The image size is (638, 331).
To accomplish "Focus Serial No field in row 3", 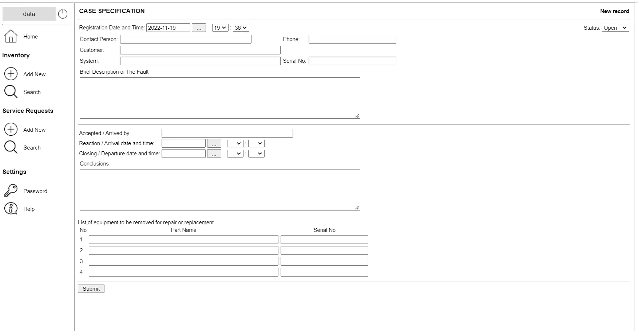I will pos(324,261).
